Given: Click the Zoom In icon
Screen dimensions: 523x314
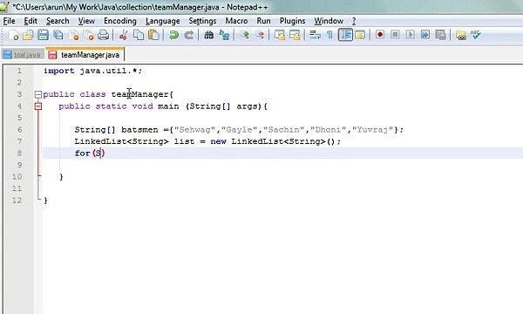Looking at the screenshot, I should tap(245, 35).
